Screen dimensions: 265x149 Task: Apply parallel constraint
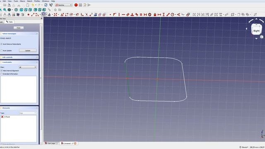(128, 15)
